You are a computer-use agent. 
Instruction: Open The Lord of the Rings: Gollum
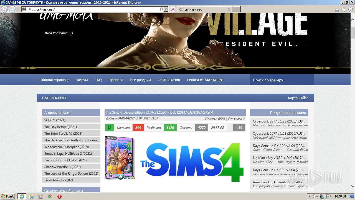tap(71, 173)
